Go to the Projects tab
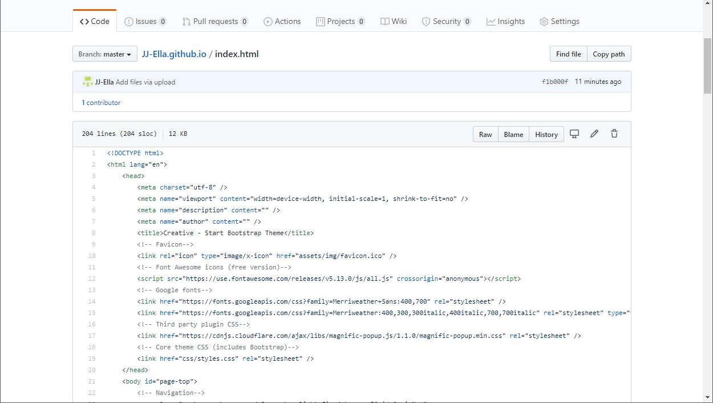The width and height of the screenshot is (713, 403). [x=341, y=21]
